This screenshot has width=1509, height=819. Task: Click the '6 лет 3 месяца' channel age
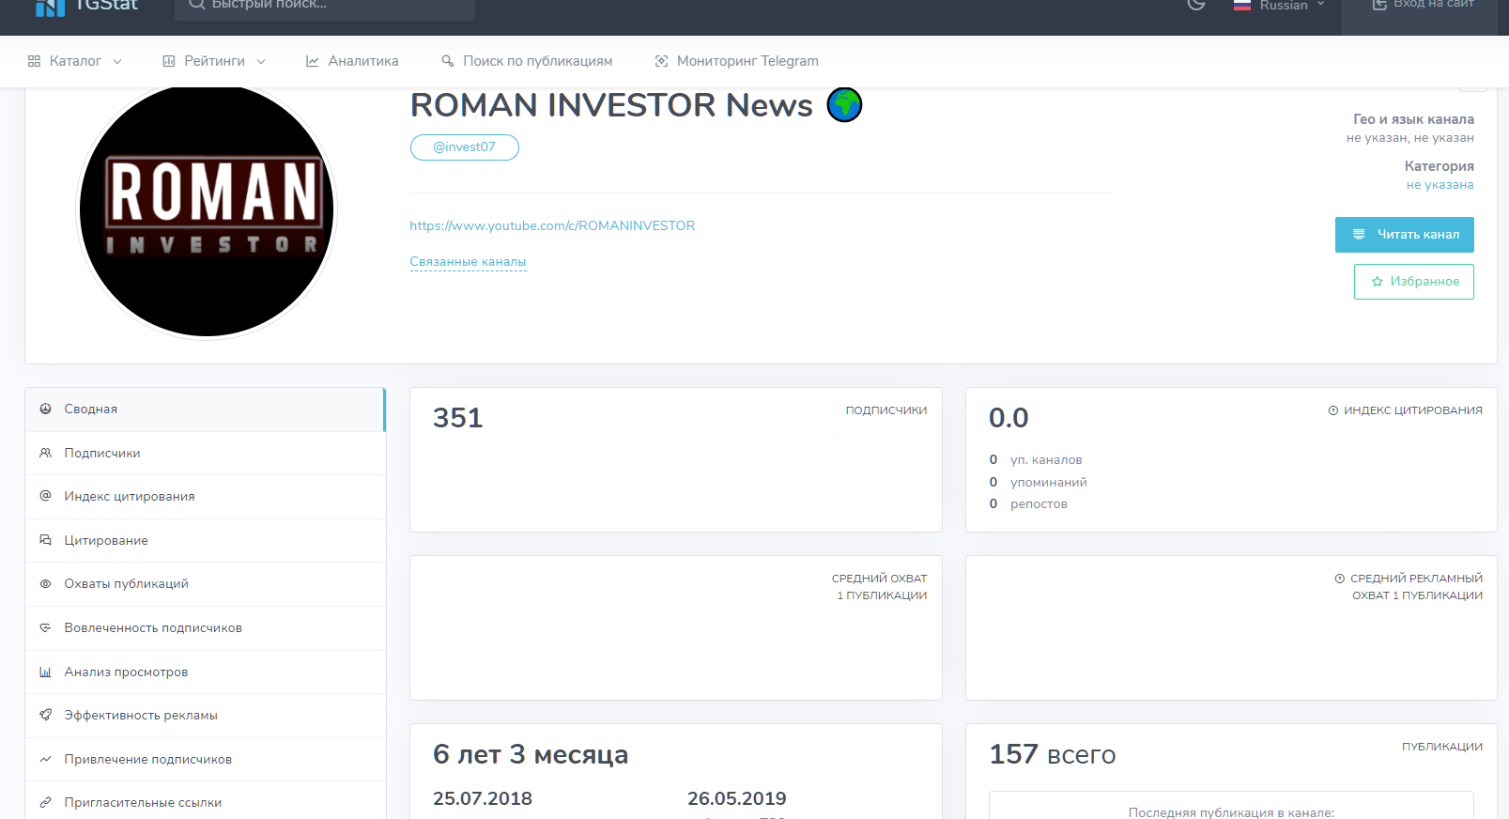[x=531, y=754]
